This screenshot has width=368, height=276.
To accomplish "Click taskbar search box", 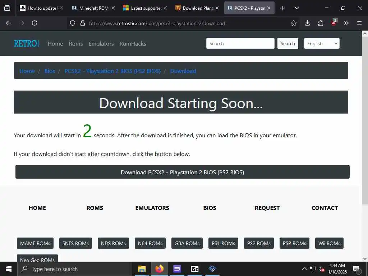I will pos(75,269).
